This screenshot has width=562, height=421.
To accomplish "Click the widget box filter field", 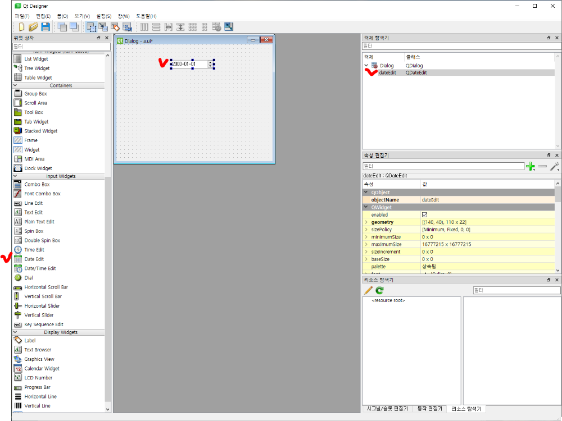I will click(61, 47).
